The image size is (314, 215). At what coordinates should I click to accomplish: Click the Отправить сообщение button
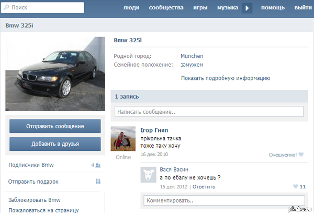click(x=55, y=126)
